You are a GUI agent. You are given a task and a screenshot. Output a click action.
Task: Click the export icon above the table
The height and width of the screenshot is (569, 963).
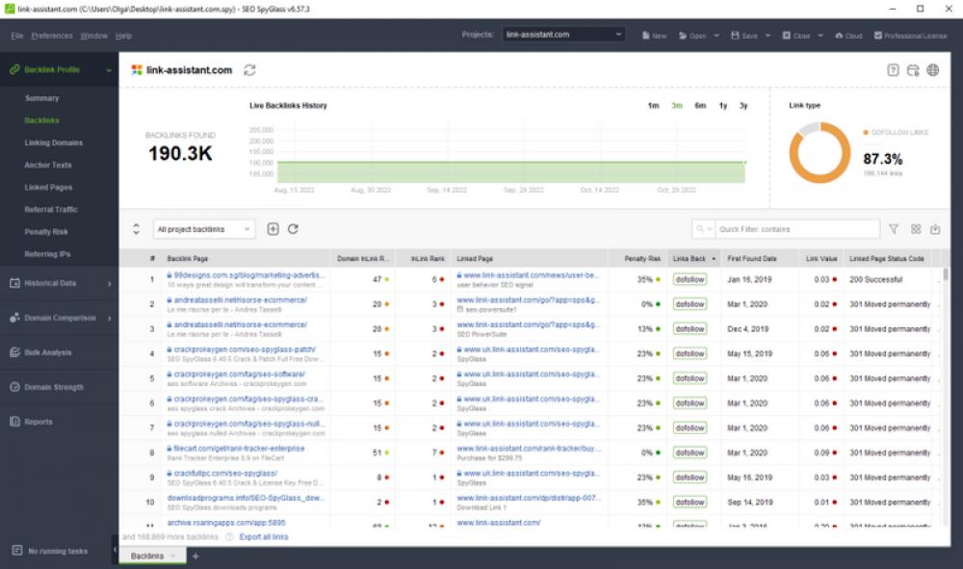coord(933,228)
